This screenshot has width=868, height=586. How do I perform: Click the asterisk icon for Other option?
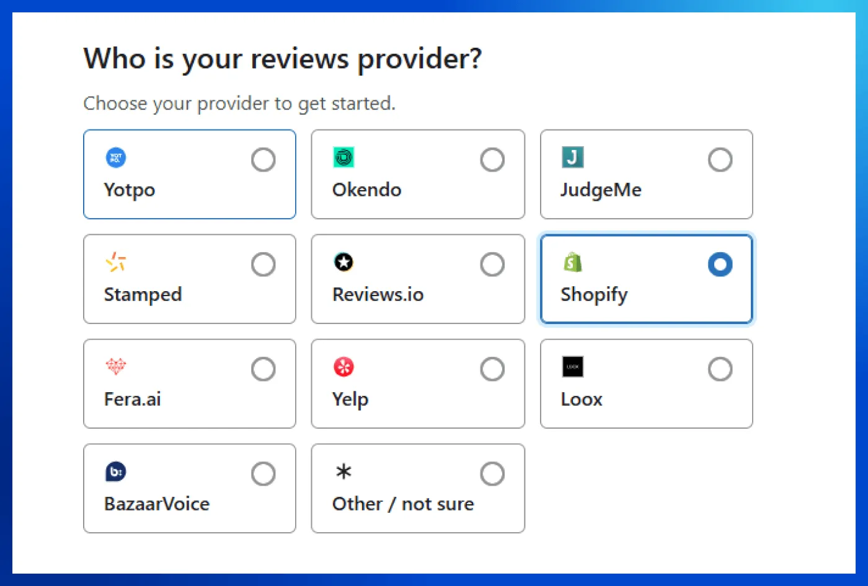343,471
